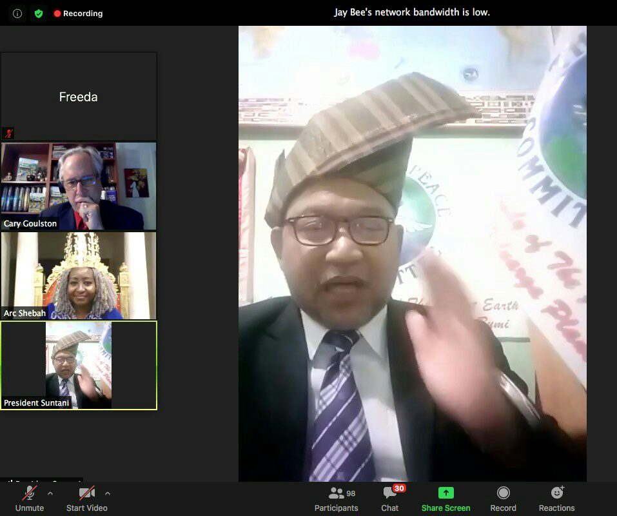The height and width of the screenshot is (516, 617).
Task: Click the low network bandwidth notice
Action: pos(411,12)
